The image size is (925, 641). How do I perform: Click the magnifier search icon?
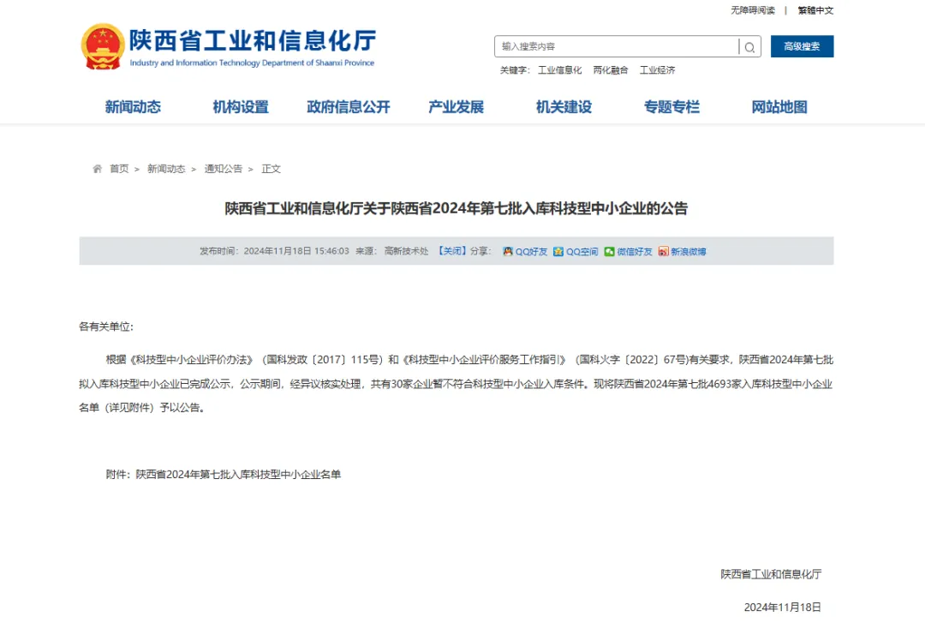tap(749, 47)
